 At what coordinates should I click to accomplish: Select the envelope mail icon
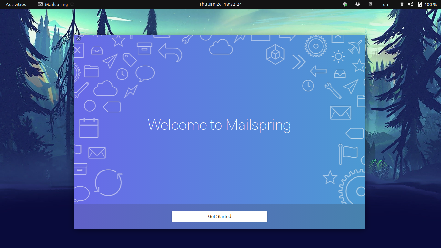tap(341, 113)
